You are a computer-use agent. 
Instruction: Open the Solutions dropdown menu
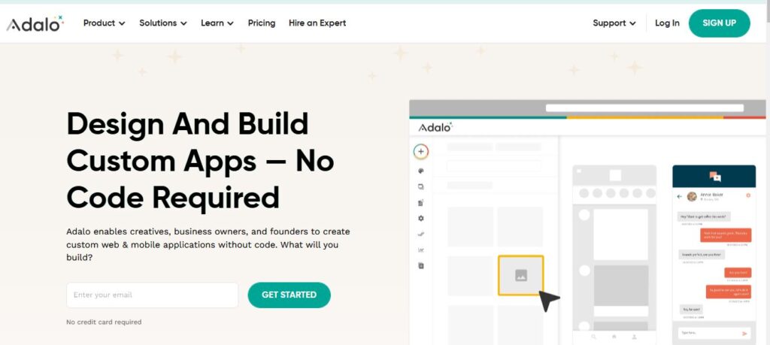tap(162, 23)
